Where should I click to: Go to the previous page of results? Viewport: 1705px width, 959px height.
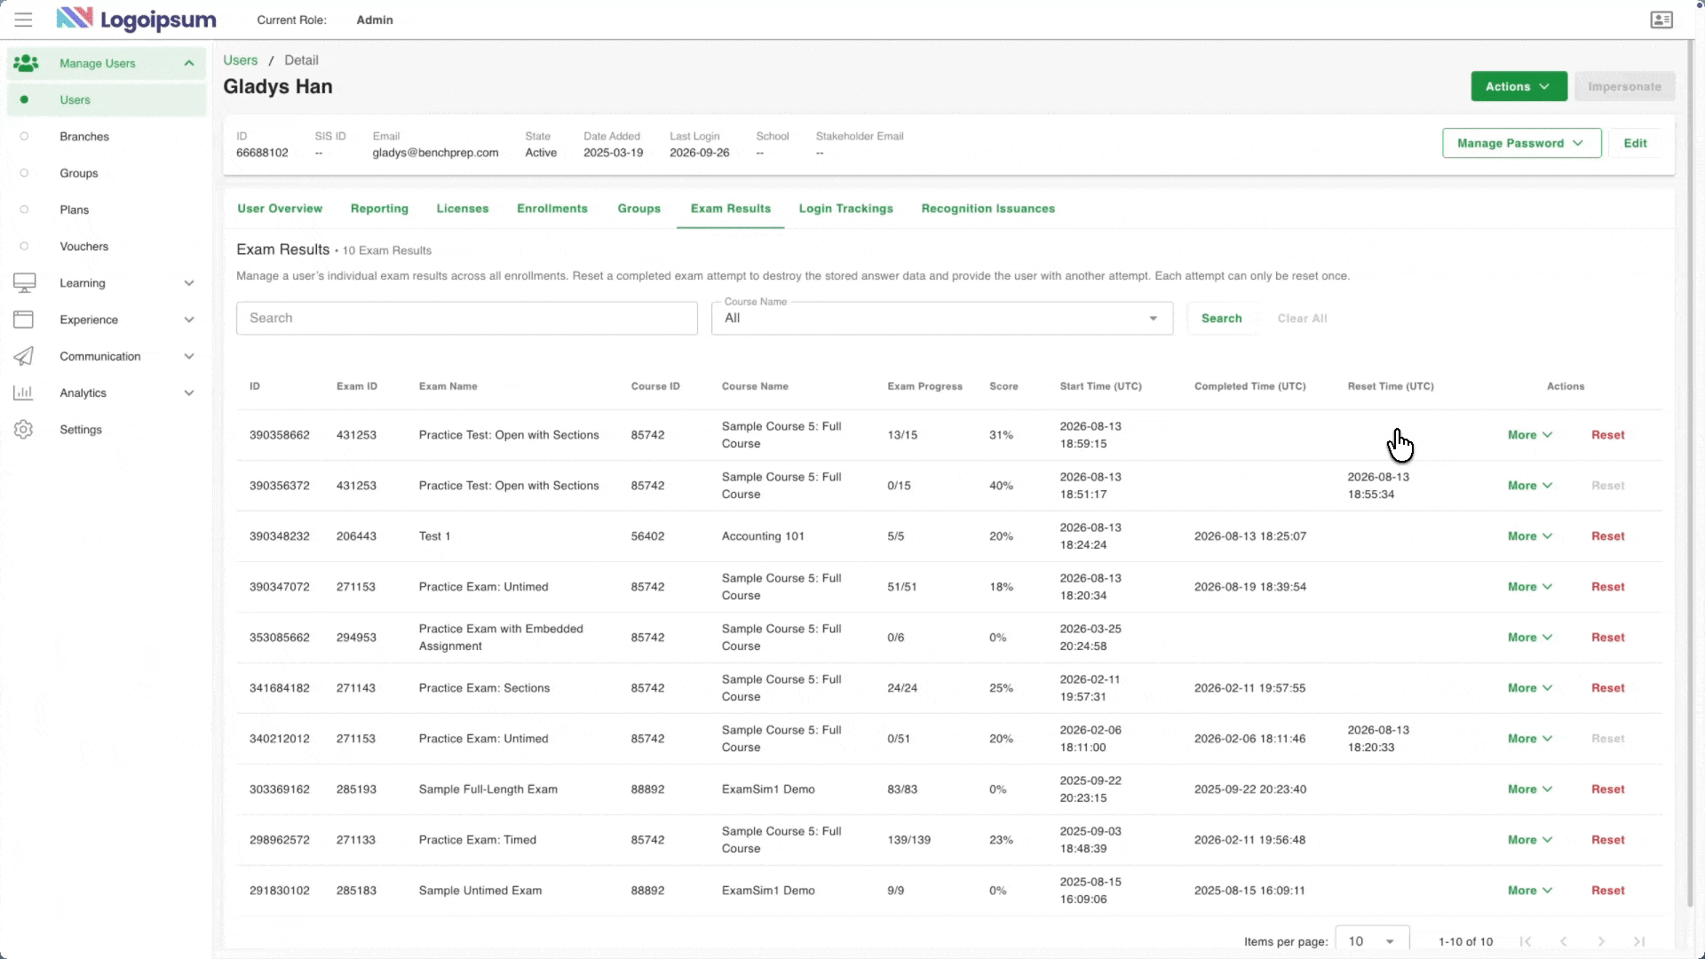click(x=1564, y=941)
